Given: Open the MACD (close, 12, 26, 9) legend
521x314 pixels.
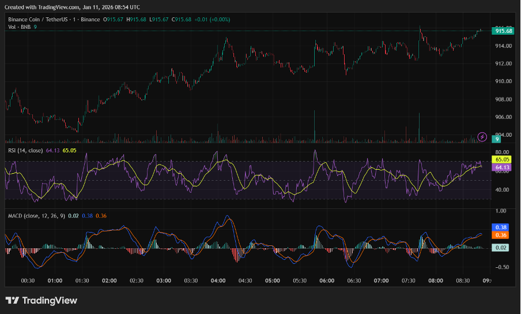Looking at the screenshot, I should click(36, 216).
